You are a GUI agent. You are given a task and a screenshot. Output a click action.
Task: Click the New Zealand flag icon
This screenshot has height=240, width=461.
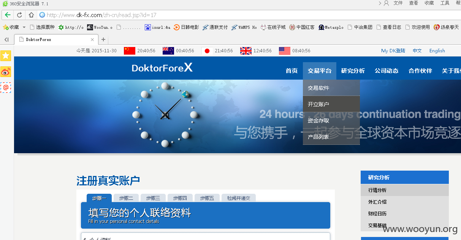(x=168, y=51)
